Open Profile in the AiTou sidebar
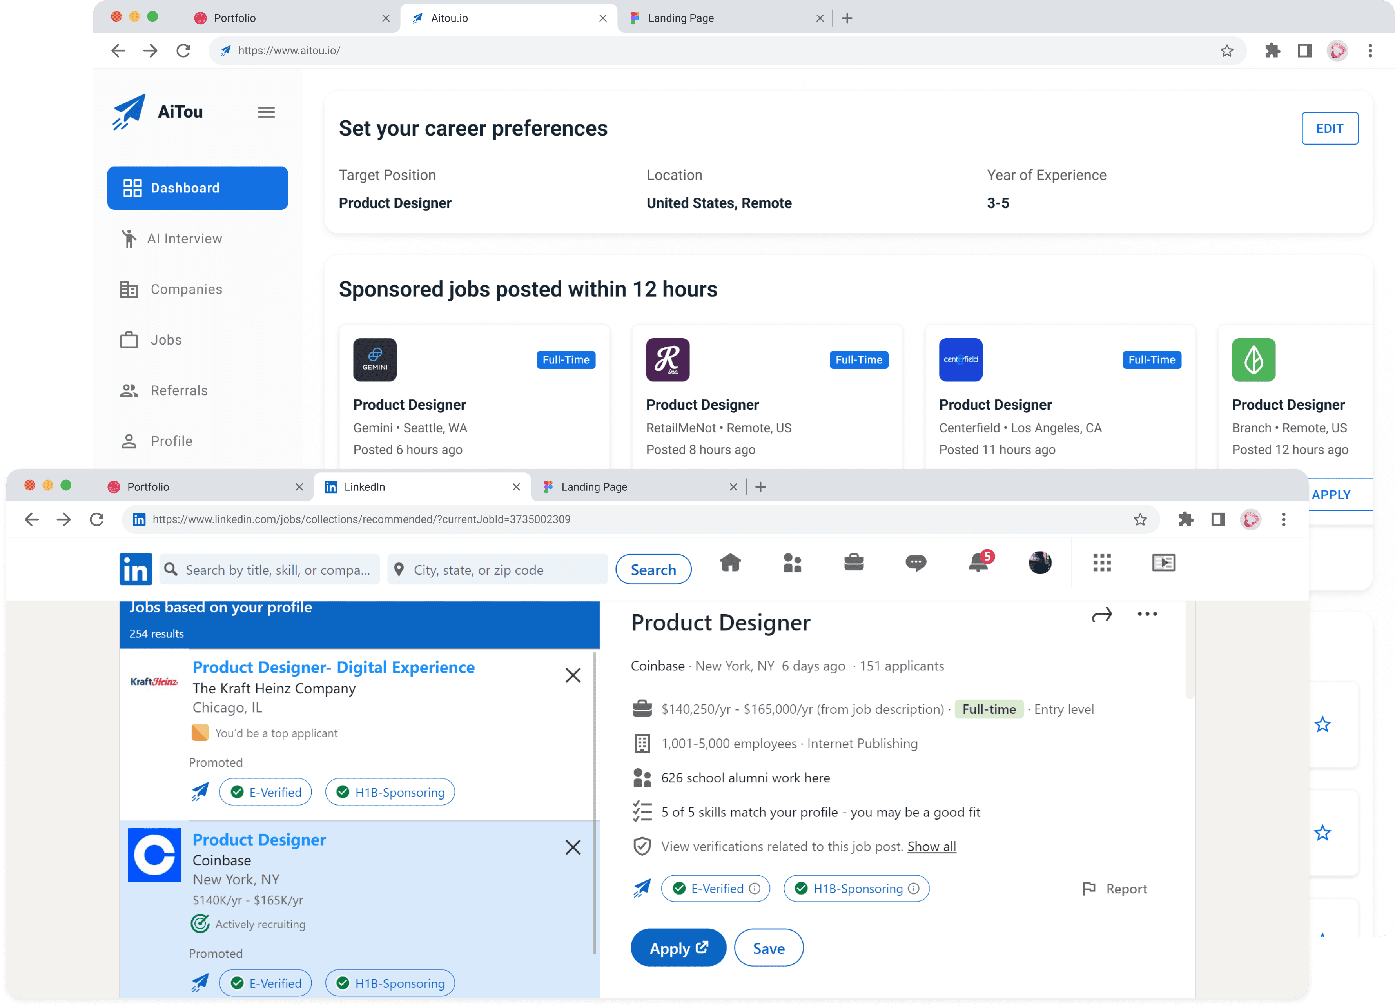The width and height of the screenshot is (1395, 1007). coord(156,441)
